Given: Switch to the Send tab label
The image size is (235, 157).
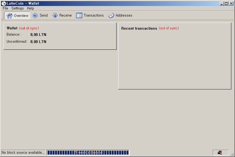Looking at the screenshot, I should click(x=43, y=15).
